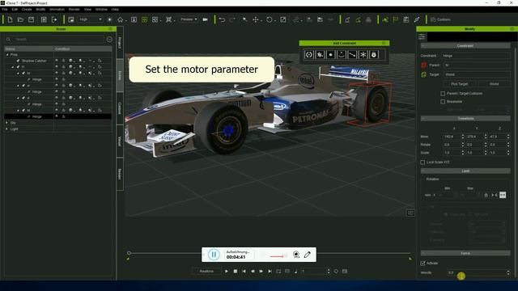Open the Window menu
Viewport: 518px width, 291px height.
click(101, 10)
